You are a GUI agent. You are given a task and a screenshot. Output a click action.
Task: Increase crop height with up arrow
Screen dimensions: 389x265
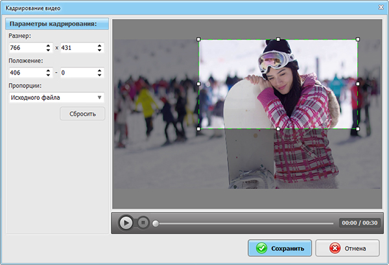(x=99, y=45)
